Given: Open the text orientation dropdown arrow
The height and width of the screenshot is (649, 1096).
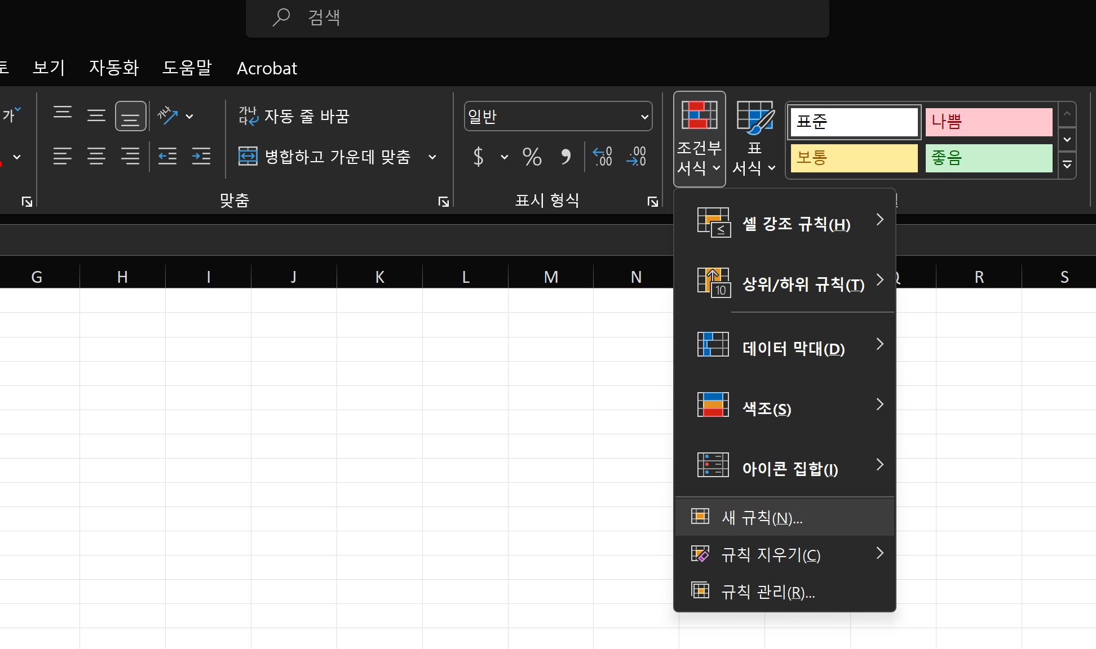Looking at the screenshot, I should (x=190, y=117).
